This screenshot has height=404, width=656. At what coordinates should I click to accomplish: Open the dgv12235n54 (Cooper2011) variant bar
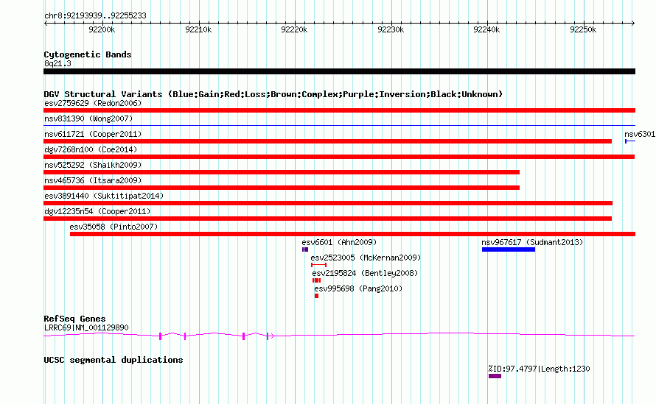pos(327,219)
